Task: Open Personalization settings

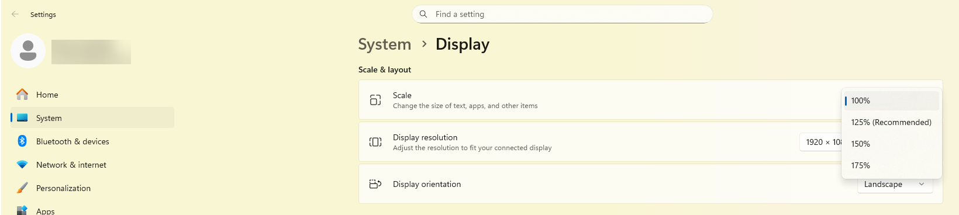Action: click(92, 188)
